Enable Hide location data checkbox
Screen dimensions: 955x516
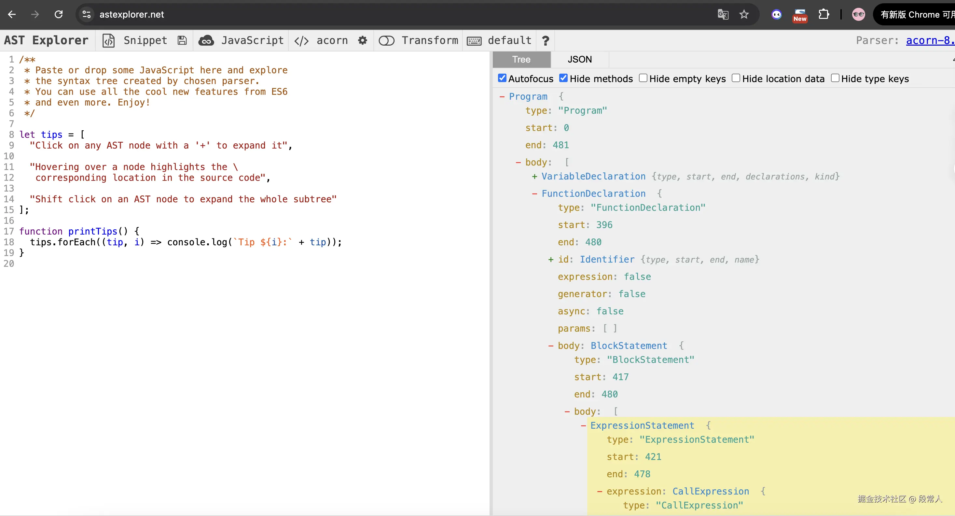pos(736,78)
